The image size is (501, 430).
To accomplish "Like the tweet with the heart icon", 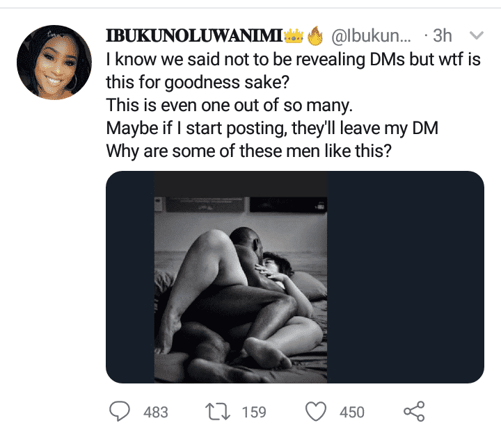I will (x=317, y=411).
